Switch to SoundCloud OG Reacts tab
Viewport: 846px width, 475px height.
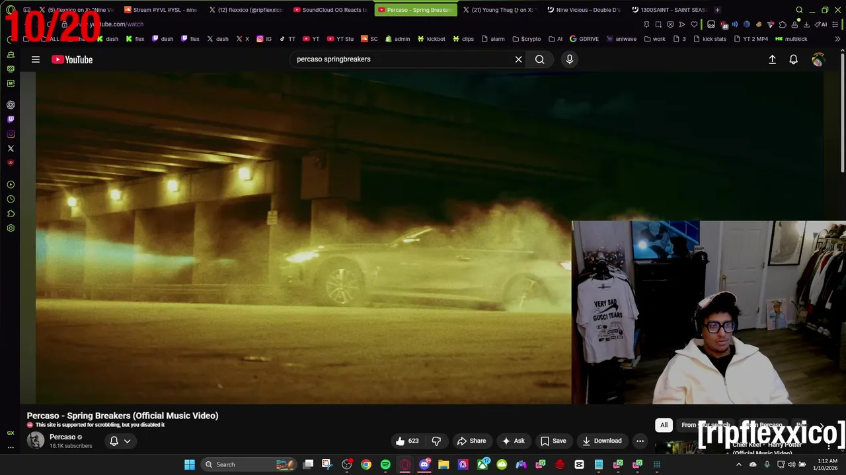tap(330, 10)
